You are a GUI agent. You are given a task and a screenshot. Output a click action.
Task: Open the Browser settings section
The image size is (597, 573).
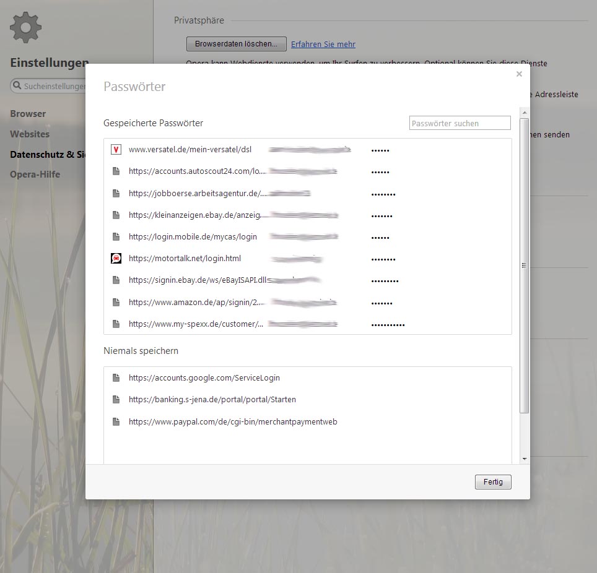click(x=28, y=114)
